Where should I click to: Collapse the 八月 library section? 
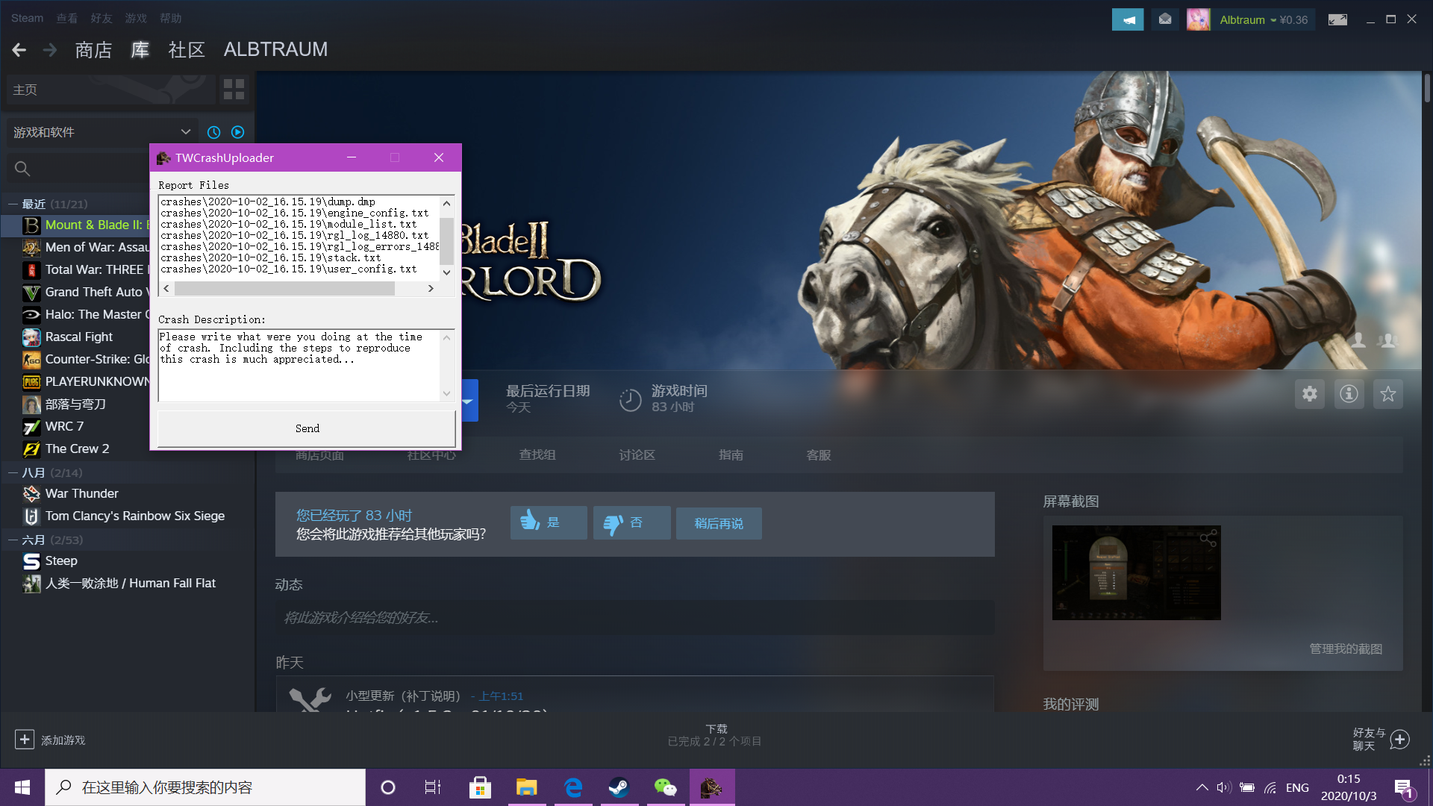[x=13, y=472]
